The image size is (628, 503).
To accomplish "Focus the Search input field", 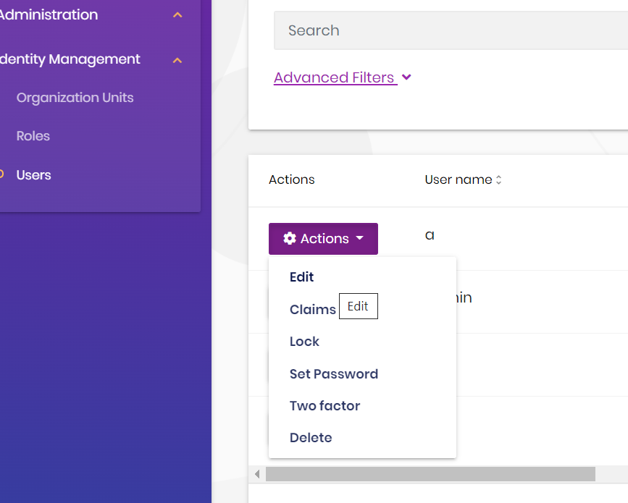I will [449, 30].
